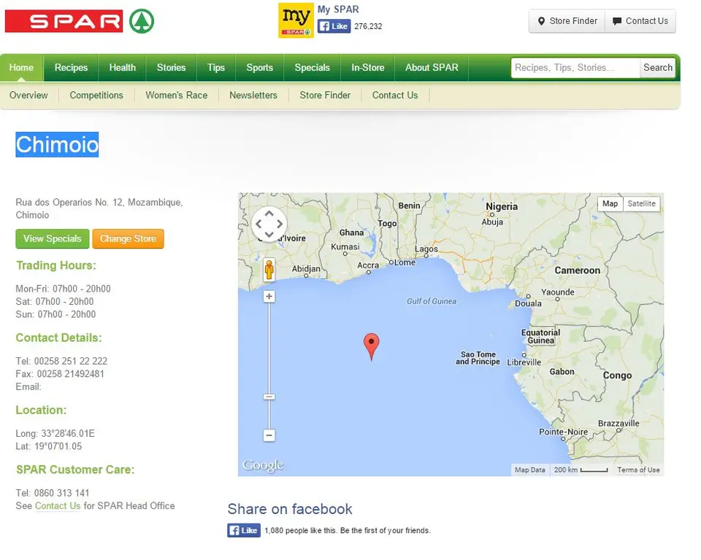
Task: Pan the map right arrow
Action: coord(280,224)
